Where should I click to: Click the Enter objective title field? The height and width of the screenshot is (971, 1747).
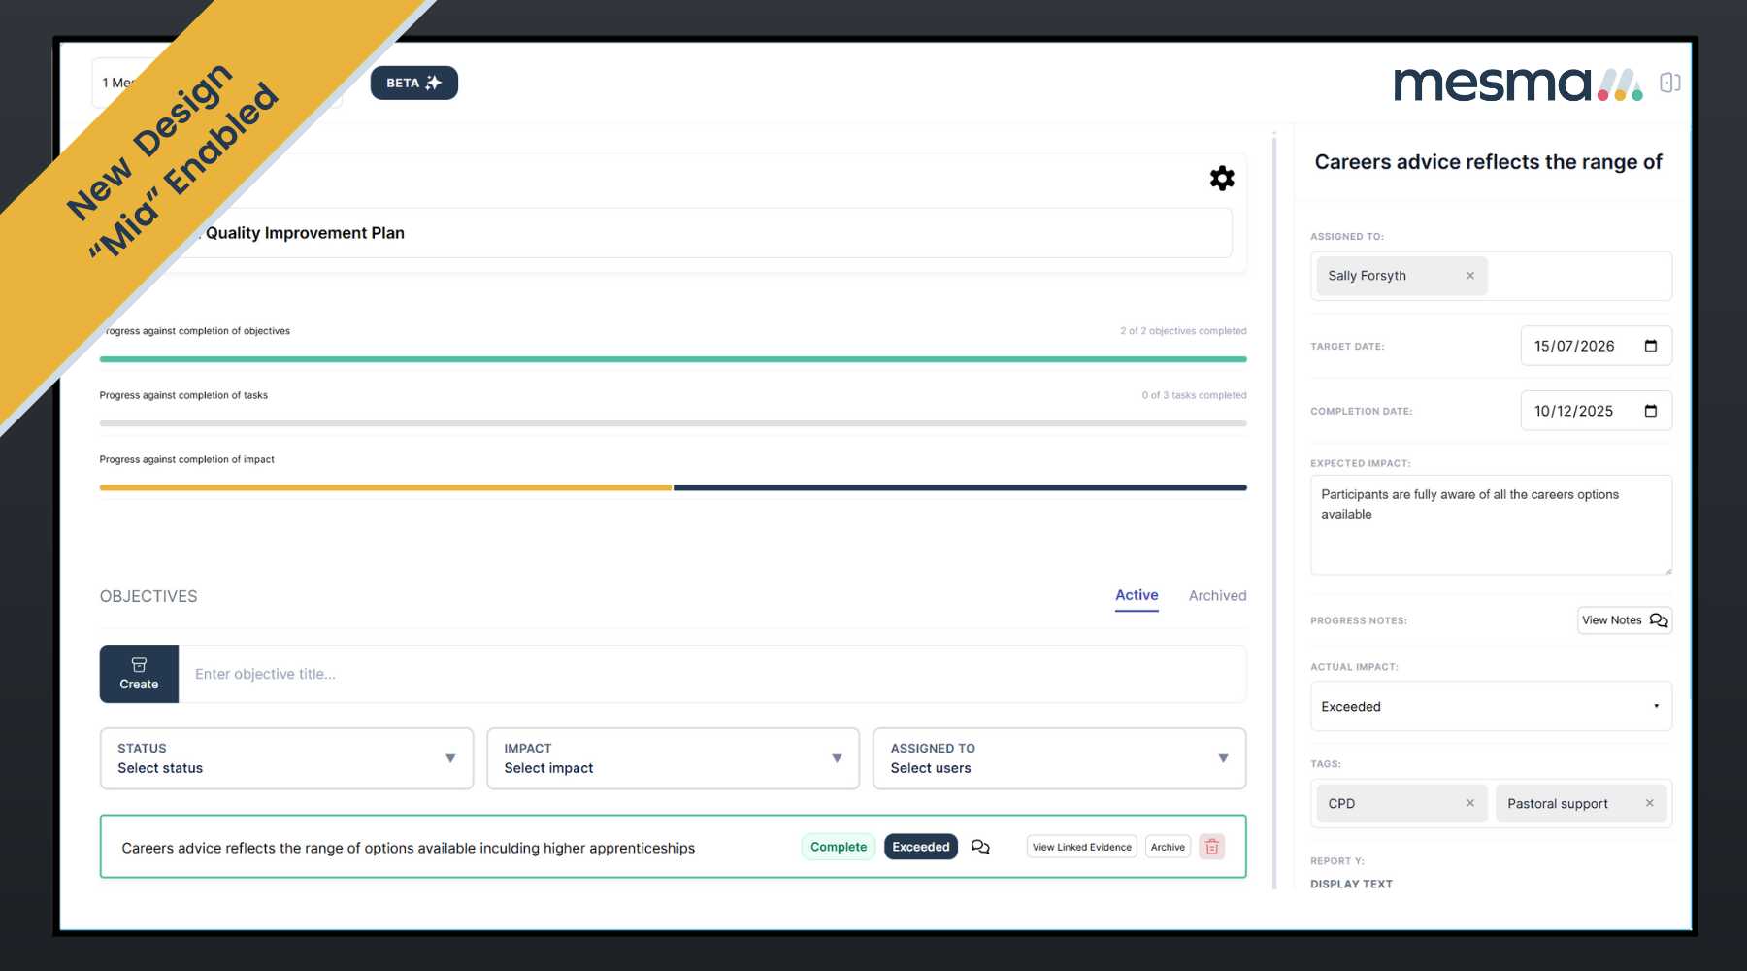click(x=711, y=674)
